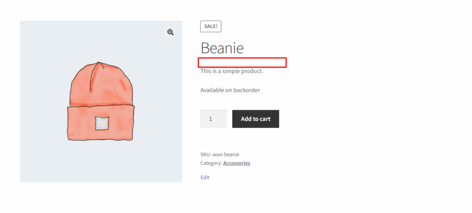Open the Edit product link
This screenshot has width=472, height=213.
coord(205,177)
